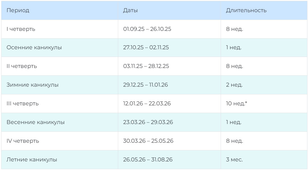Select the III четверть row label
This screenshot has height=170, width=308.
[23, 104]
